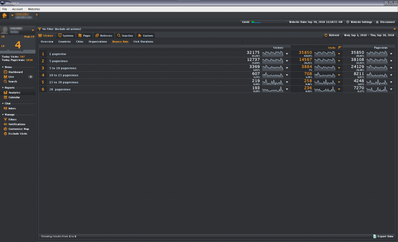The image size is (398, 242).
Task: Click the user avatar thumbnail in sidebar
Action: tap(5, 30)
